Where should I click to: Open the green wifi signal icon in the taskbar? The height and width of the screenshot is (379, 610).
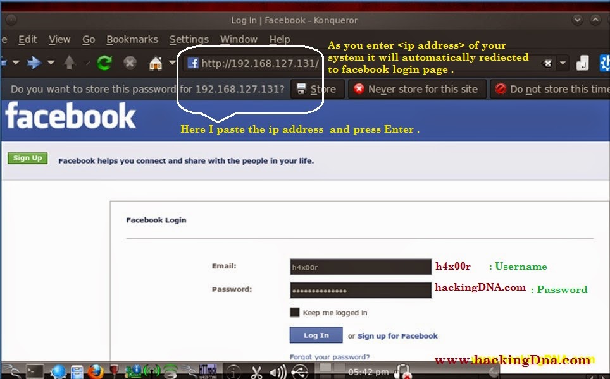point(170,371)
